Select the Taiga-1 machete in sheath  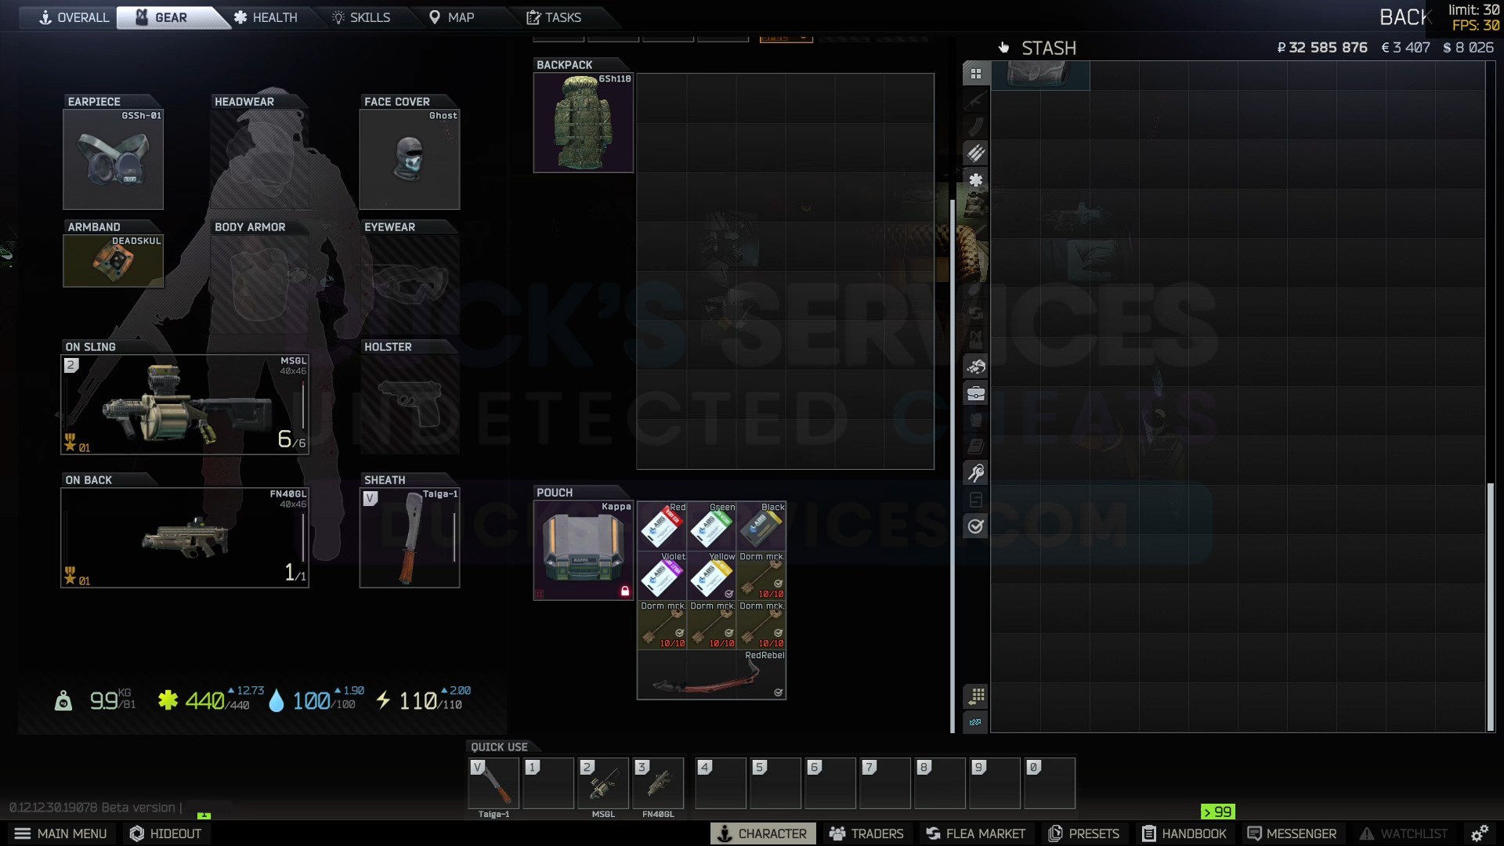click(410, 538)
